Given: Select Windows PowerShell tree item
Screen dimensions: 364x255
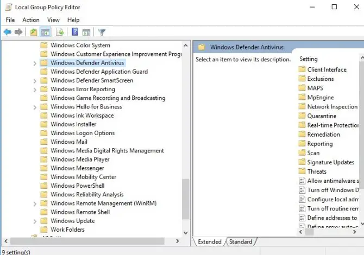Looking at the screenshot, I should [78, 186].
